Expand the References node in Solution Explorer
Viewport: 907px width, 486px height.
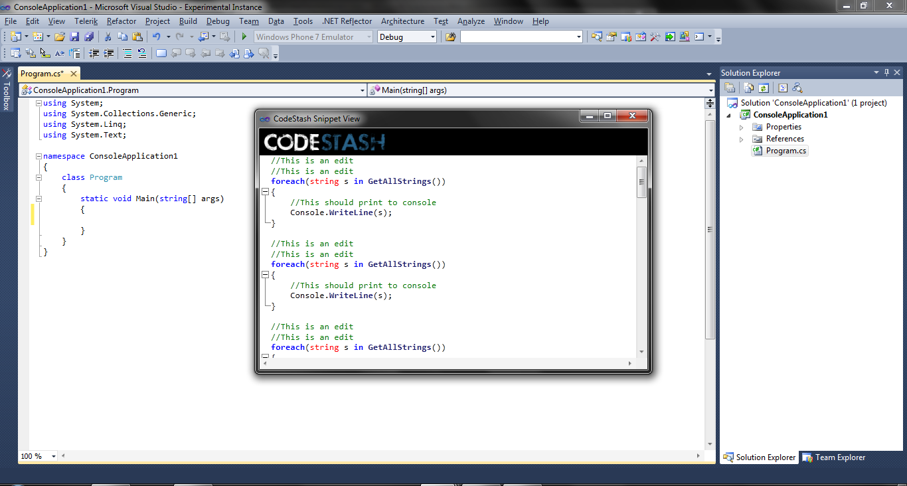pos(742,139)
